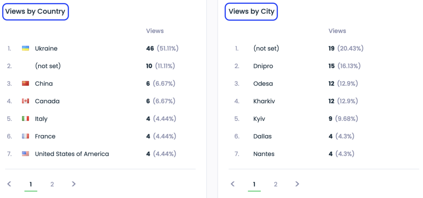Open page 2 of Views by City
This screenshot has height=198, width=423.
point(276,184)
